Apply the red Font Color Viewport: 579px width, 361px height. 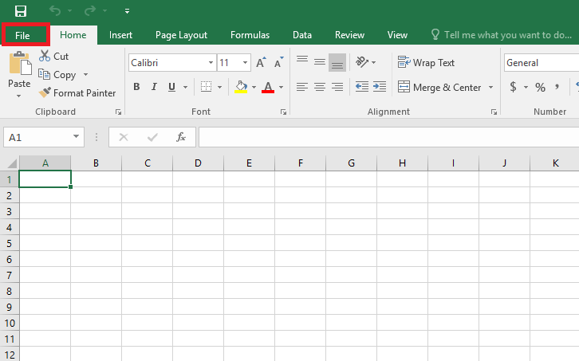click(268, 87)
